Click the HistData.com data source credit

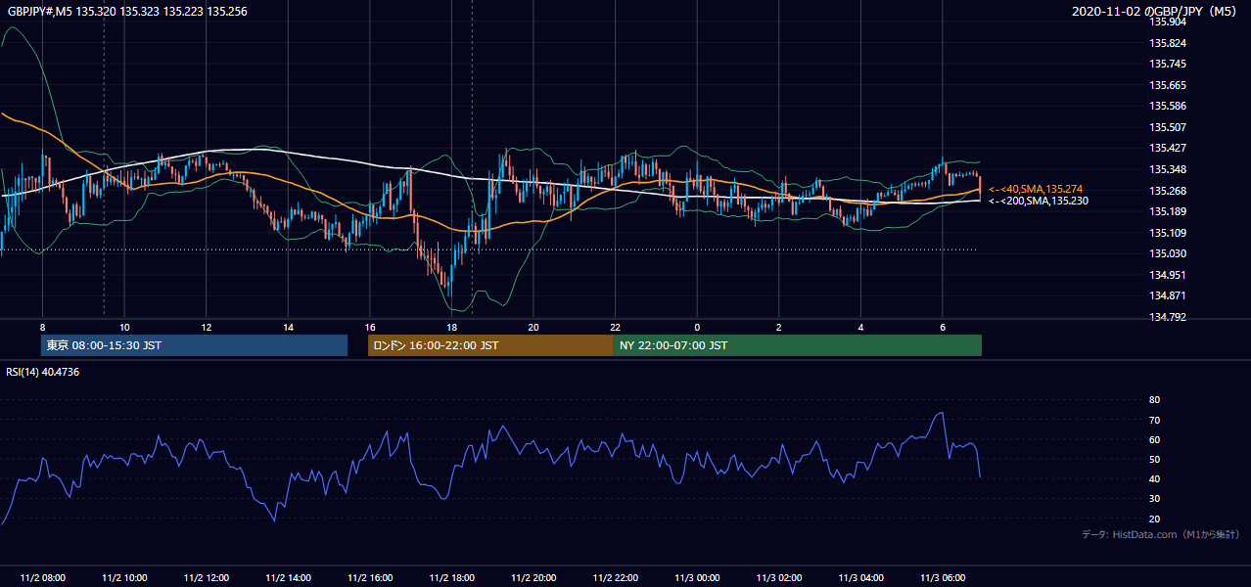[1161, 535]
